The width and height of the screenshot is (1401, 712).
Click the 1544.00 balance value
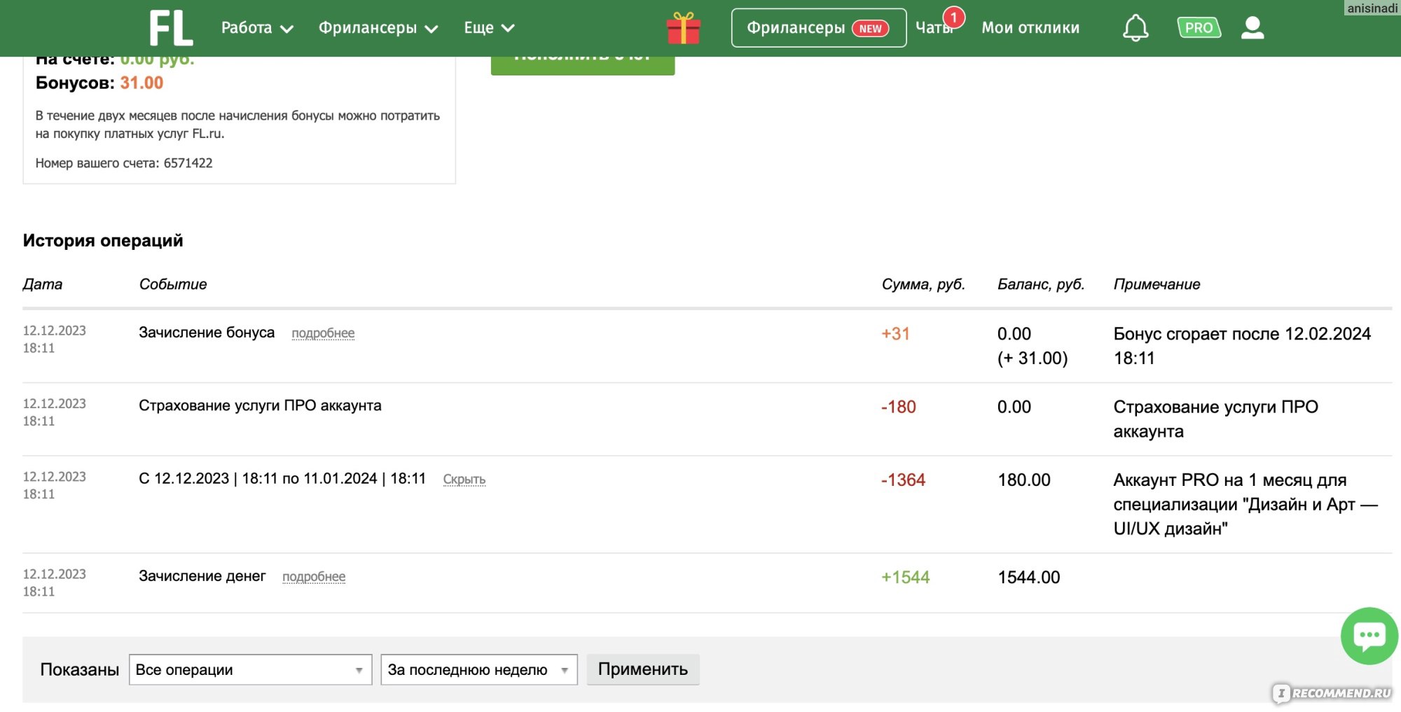pyautogui.click(x=1028, y=577)
